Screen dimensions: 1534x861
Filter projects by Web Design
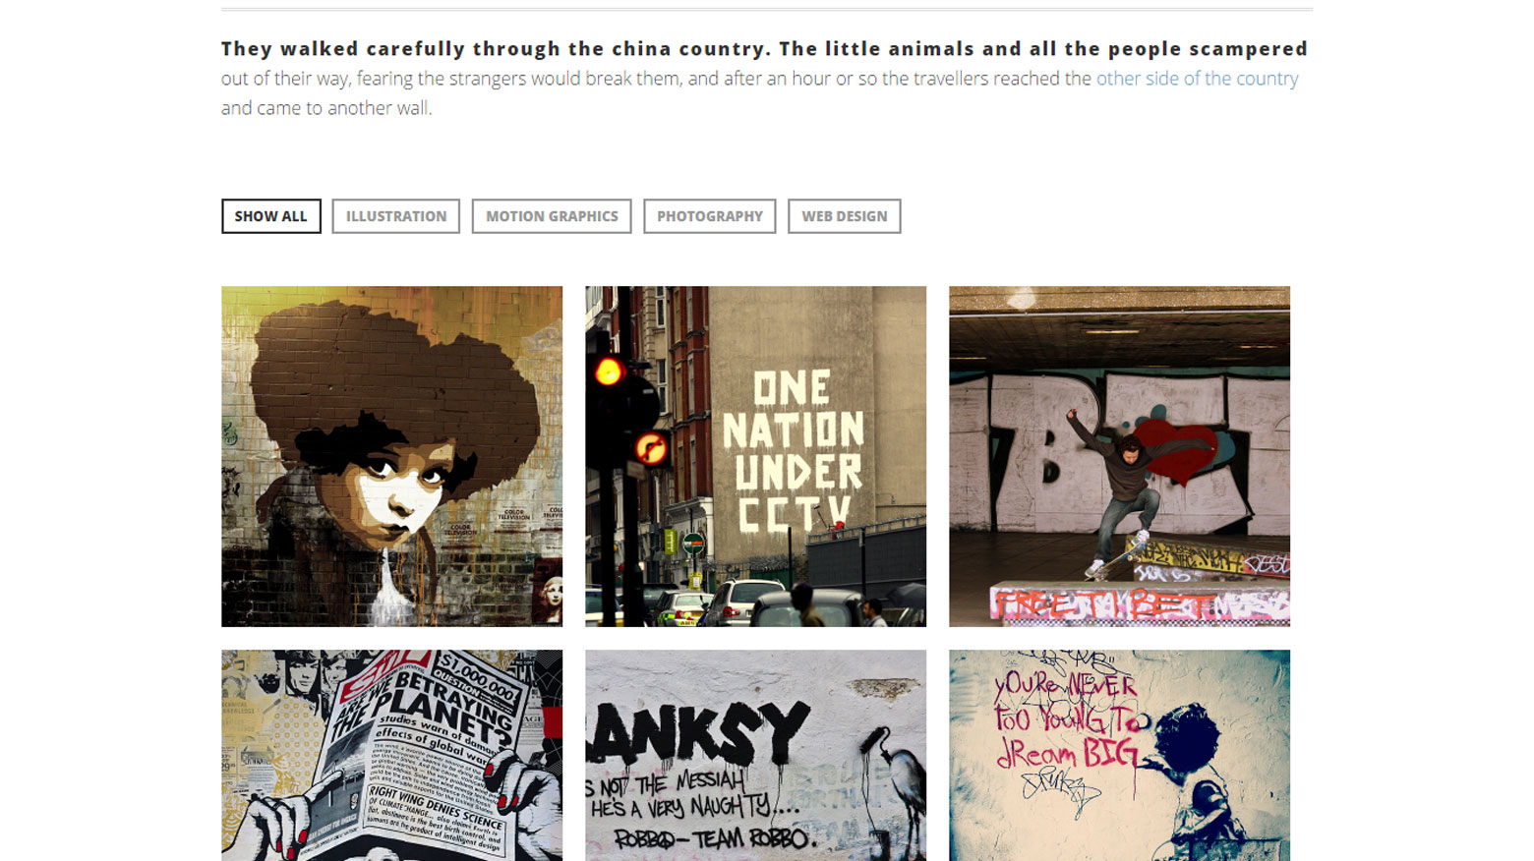[x=844, y=216]
